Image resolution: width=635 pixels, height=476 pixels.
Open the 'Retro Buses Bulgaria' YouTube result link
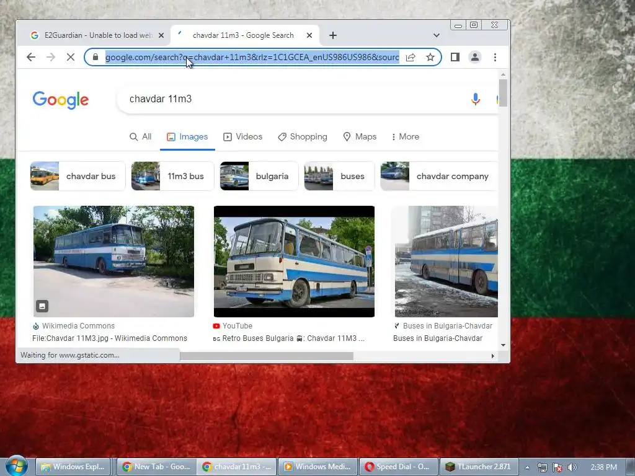289,338
